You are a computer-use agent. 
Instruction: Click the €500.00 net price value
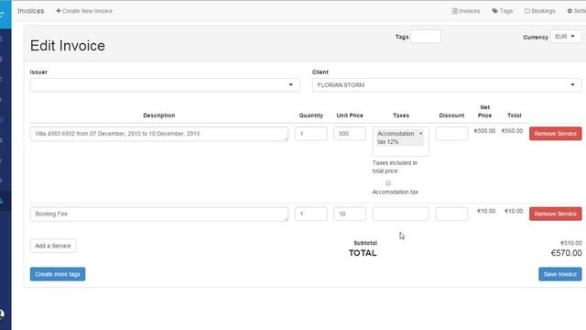point(484,131)
